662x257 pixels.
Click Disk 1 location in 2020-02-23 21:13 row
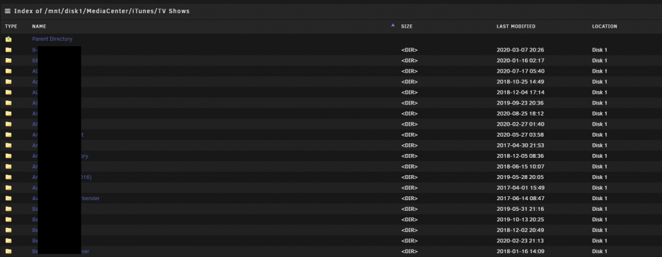600,241
